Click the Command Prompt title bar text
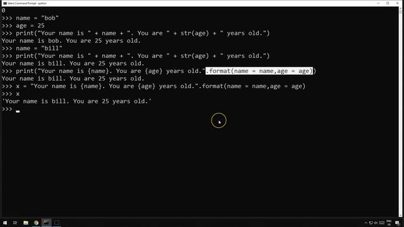The width and height of the screenshot is (404, 227). tap(27, 3)
